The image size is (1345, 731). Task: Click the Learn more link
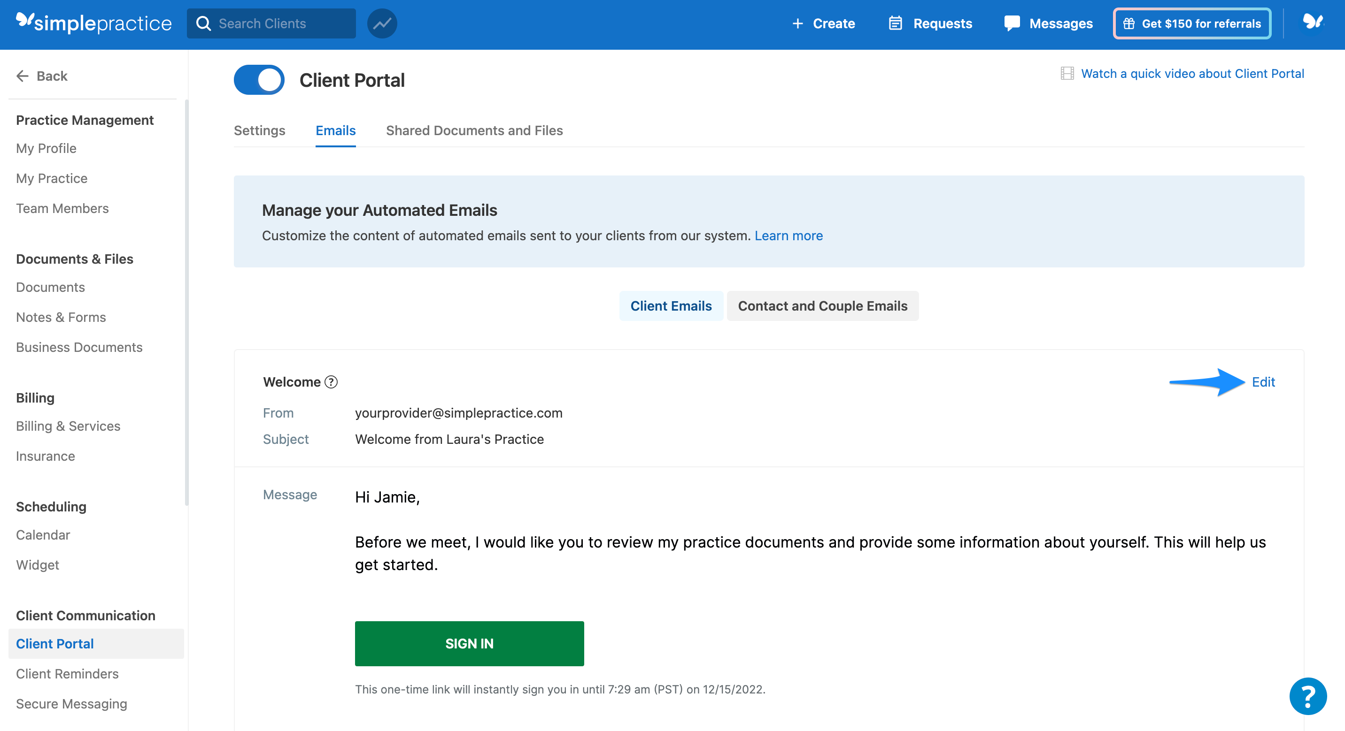[788, 236]
